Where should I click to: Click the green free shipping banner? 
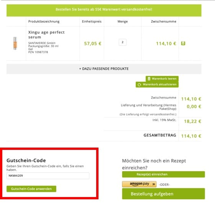(x=104, y=10)
